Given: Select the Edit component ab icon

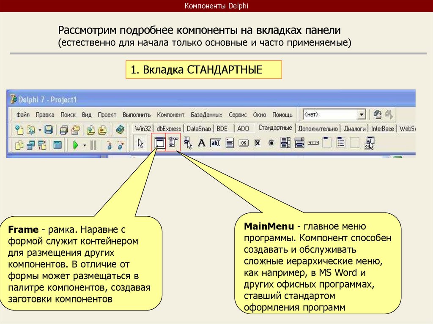Looking at the screenshot, I should click(215, 143).
